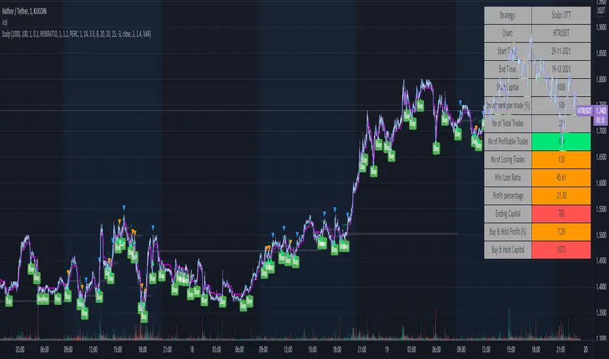The height and width of the screenshot is (359, 609).
Task: Click the 'Scalp: OTT' table value
Action: tap(561, 15)
